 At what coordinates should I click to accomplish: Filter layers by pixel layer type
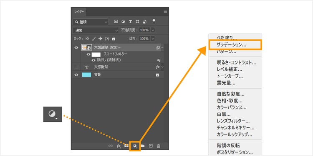tap(116, 22)
